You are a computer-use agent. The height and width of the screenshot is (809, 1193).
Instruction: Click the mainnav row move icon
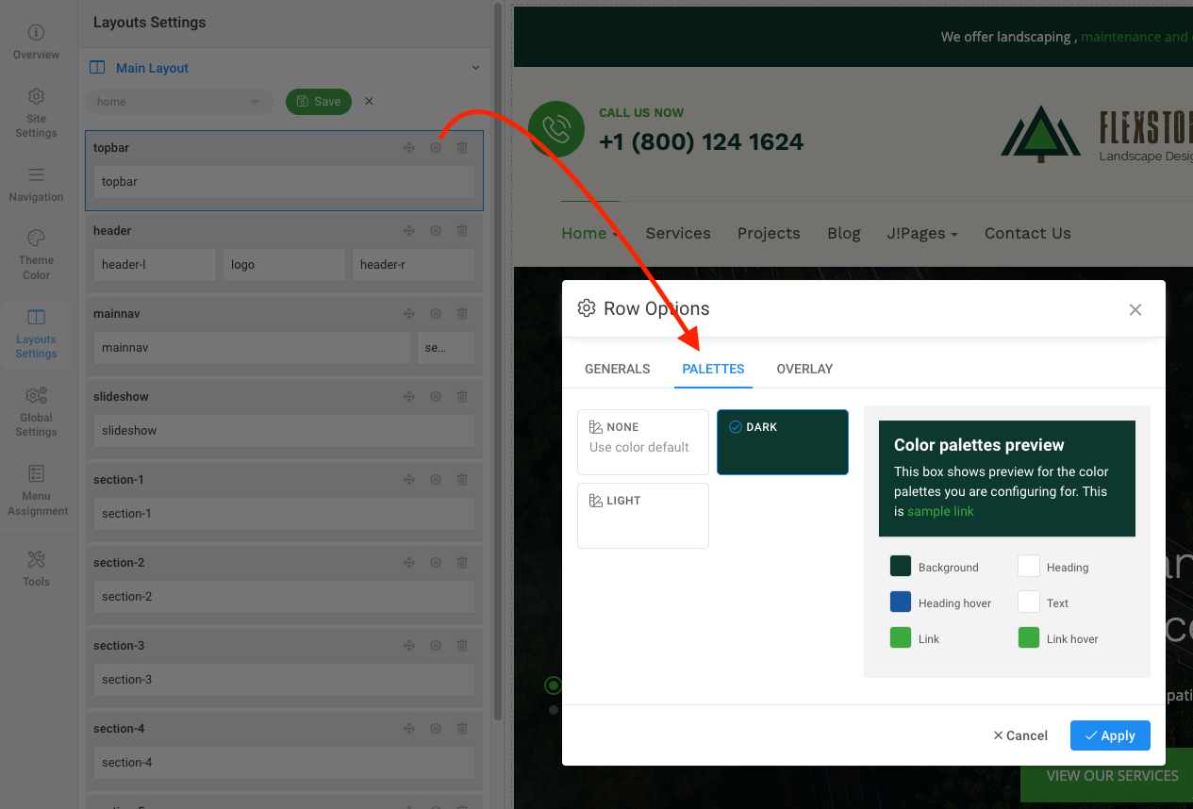(x=409, y=314)
